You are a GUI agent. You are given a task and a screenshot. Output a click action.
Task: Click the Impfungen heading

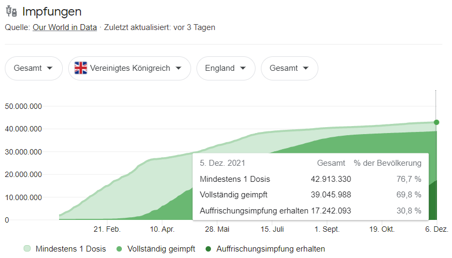52,12
